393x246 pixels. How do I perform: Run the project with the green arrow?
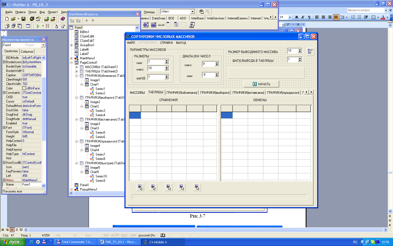[x=38, y=26]
